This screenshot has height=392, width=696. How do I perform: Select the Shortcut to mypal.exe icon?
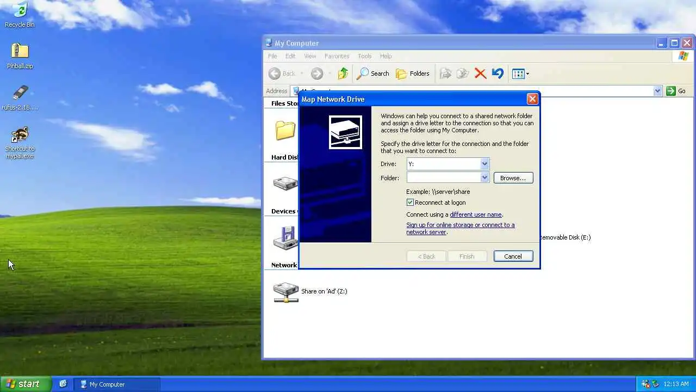coord(20,142)
